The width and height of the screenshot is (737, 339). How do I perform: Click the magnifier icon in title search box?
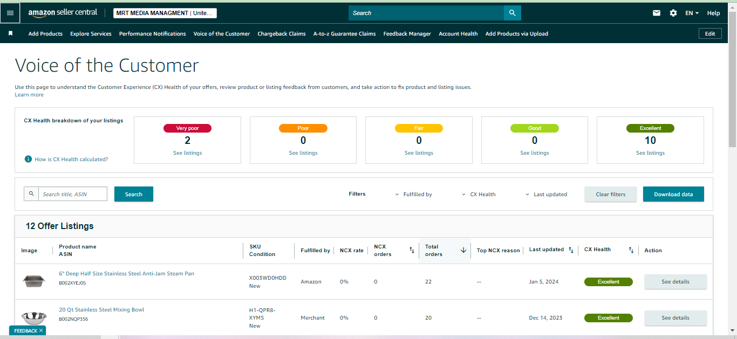31,194
